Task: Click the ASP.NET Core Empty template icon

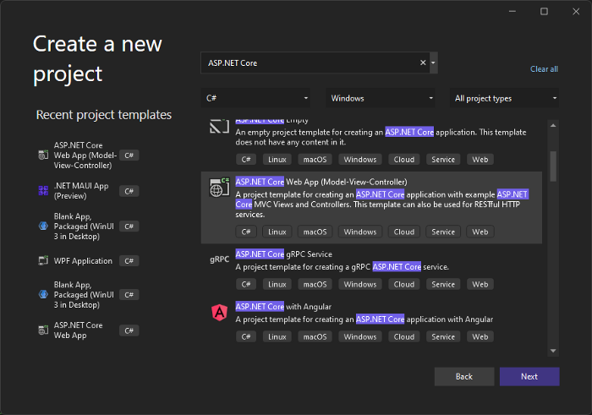Action: [x=219, y=127]
